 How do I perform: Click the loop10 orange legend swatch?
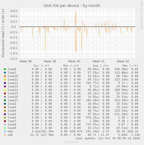tap(5, 76)
